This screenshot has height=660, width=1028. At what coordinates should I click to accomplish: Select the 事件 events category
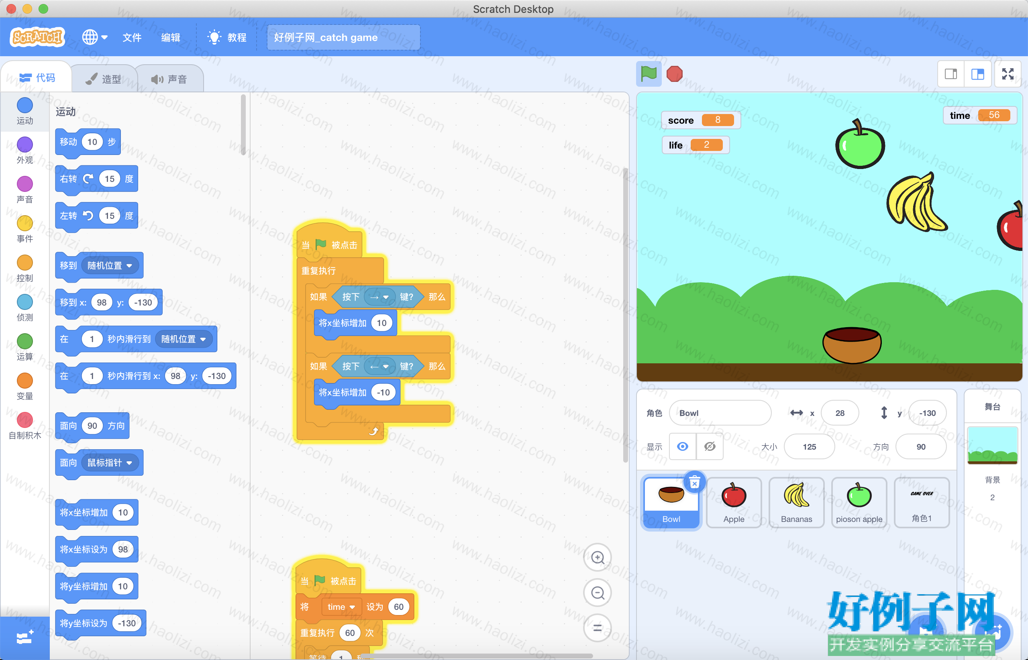pyautogui.click(x=25, y=229)
